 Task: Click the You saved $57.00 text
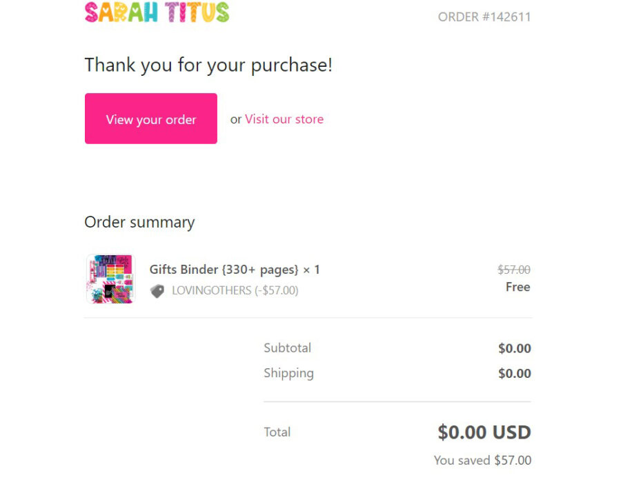pyautogui.click(x=482, y=460)
